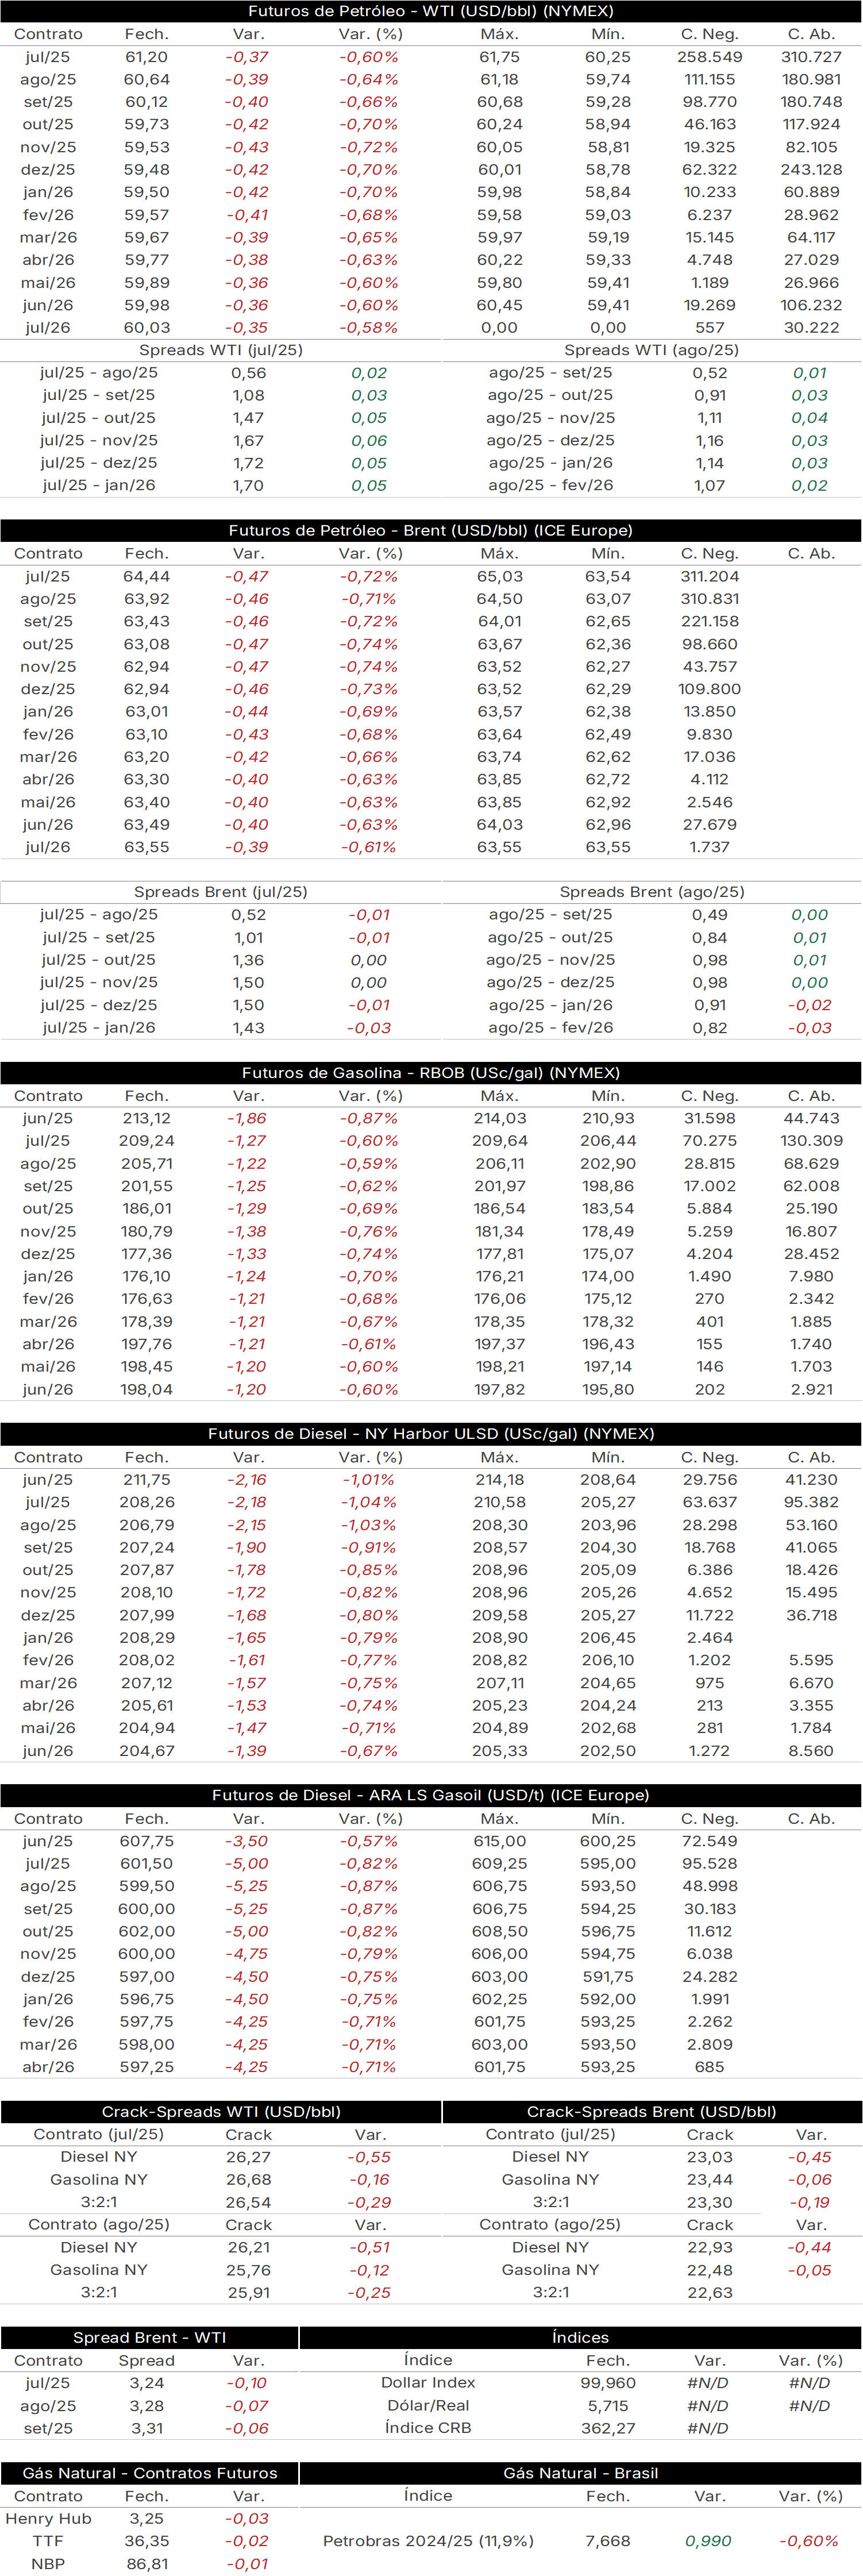Click the Spread Brent - WTI header
The width and height of the screenshot is (863, 2576).
tap(150, 2337)
